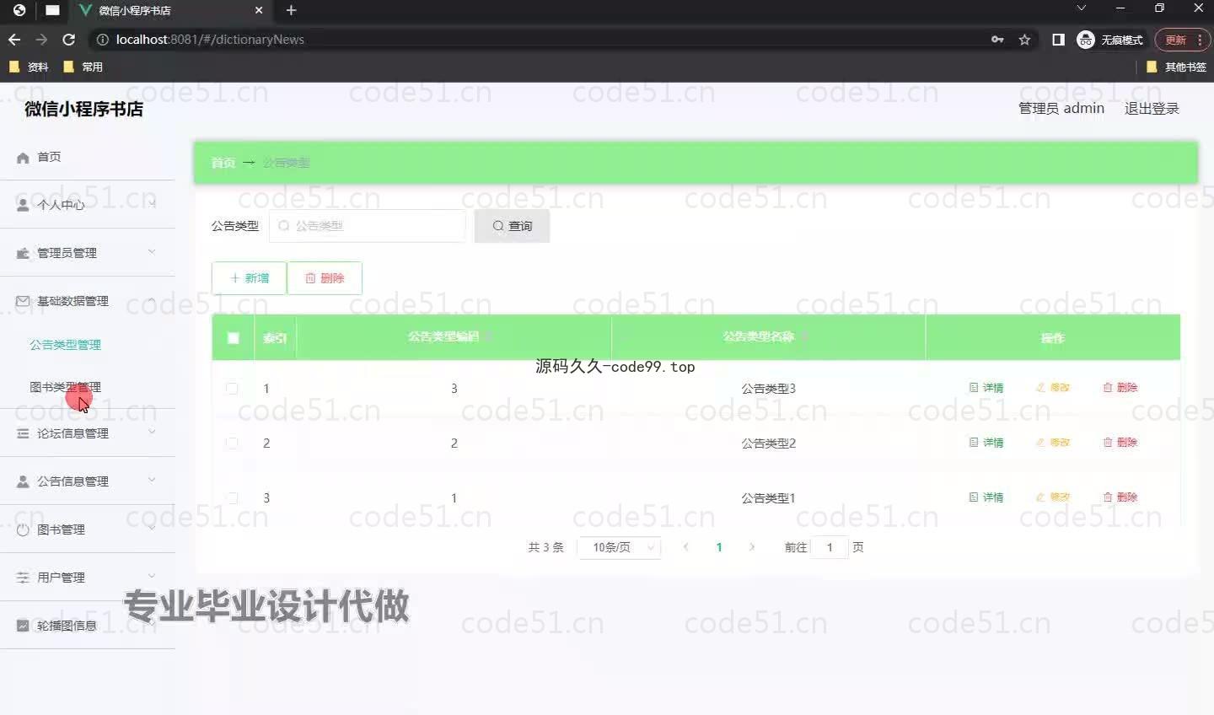Open the 常用 bookmarks folder
Screen dimensions: 1214x715
coord(83,67)
